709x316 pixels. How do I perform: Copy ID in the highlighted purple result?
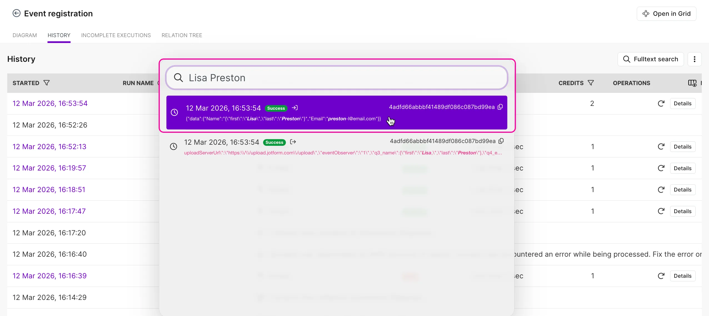click(500, 107)
